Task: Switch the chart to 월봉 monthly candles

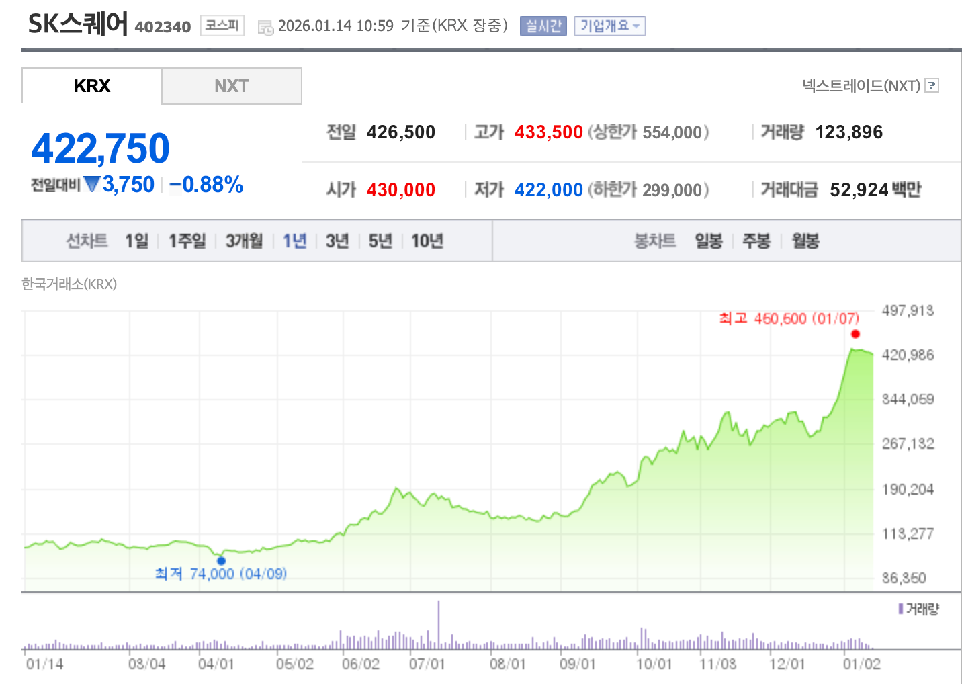Action: tap(804, 241)
